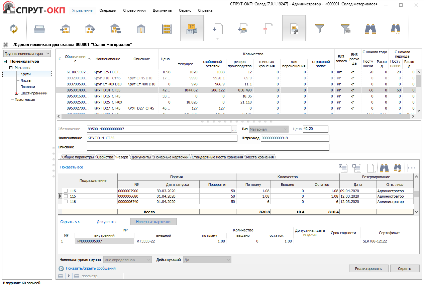The width and height of the screenshot is (424, 286).
Task: Open the Справочники menu
Action: (134, 10)
